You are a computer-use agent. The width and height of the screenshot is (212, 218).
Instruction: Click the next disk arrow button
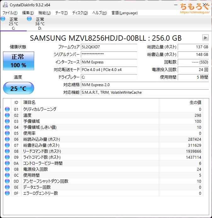[x=205, y=38]
